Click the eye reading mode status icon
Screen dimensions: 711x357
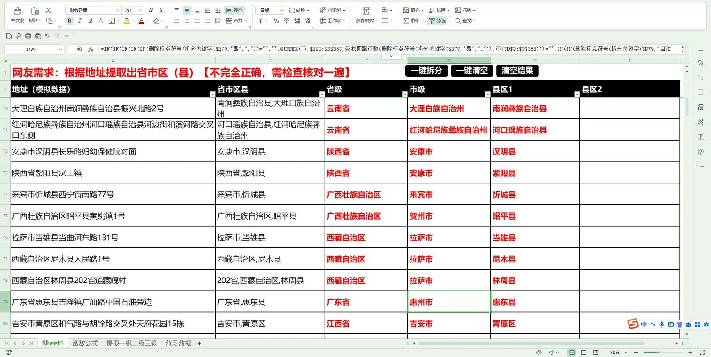tap(538, 353)
